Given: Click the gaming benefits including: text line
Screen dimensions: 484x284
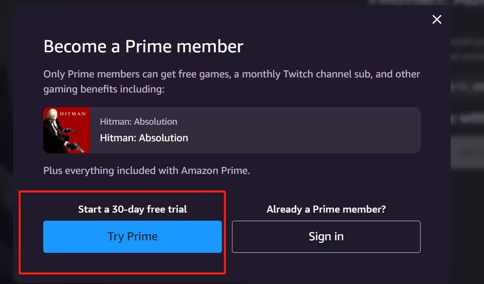Looking at the screenshot, I should point(104,89).
